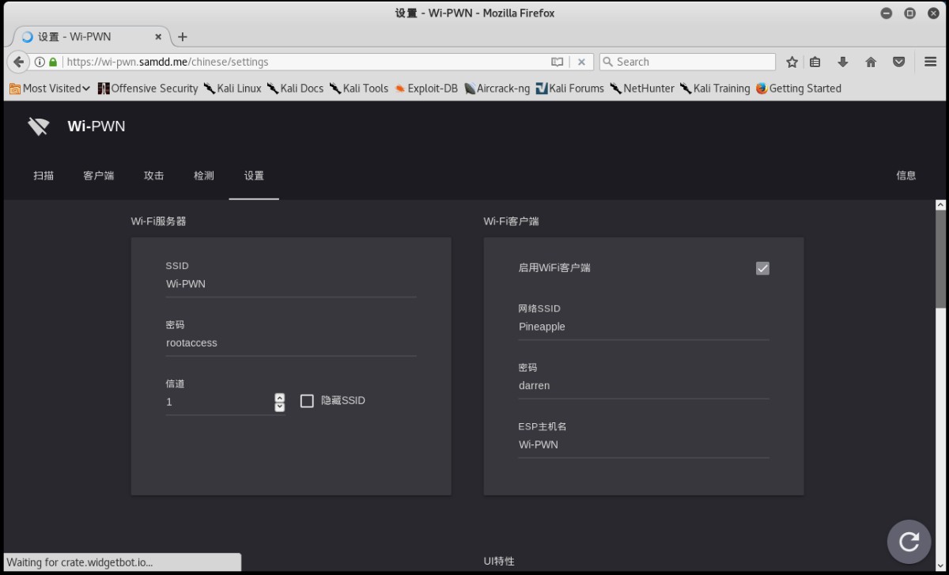Click the page scrollbar up arrow

point(940,205)
